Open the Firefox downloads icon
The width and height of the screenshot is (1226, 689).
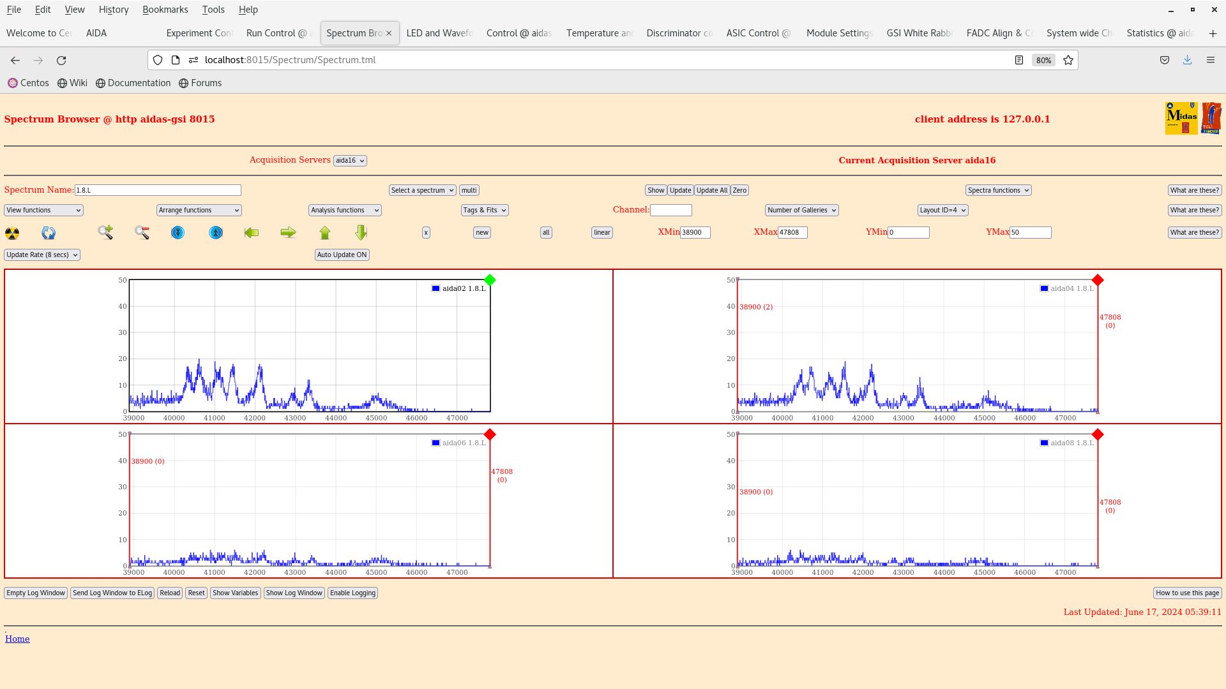1188,60
